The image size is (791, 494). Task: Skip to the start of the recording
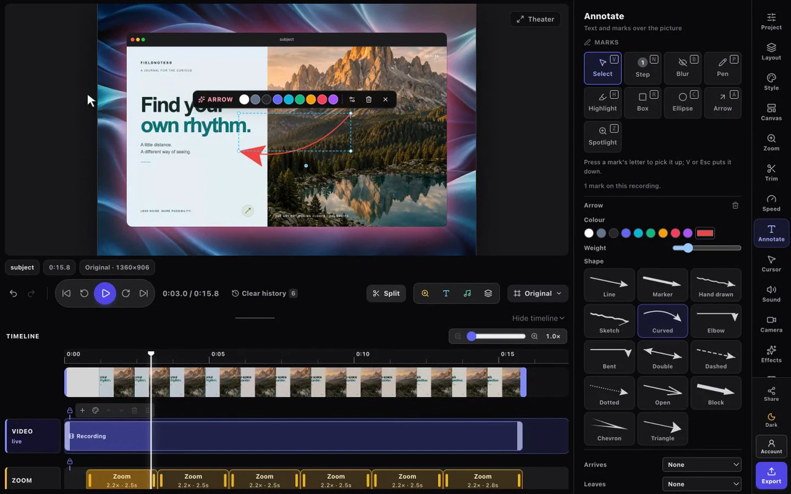pos(66,293)
